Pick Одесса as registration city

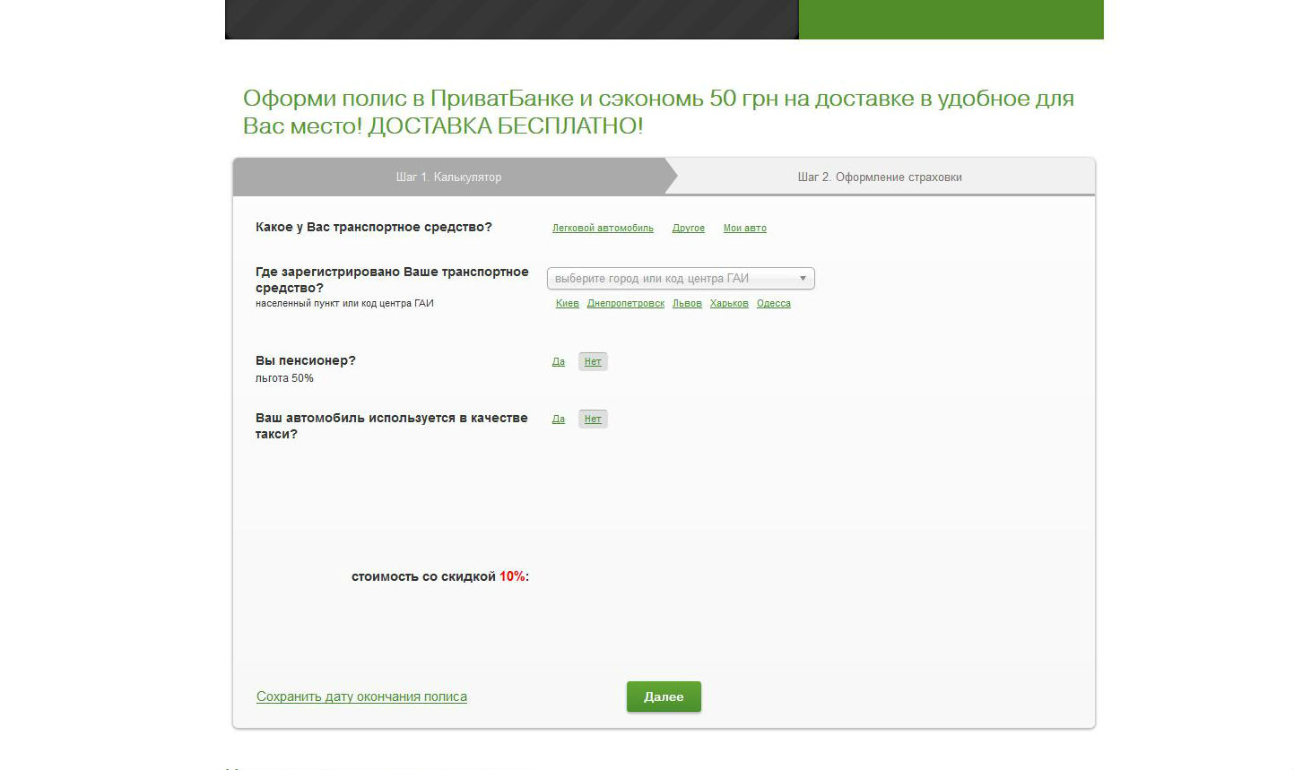[x=774, y=303]
